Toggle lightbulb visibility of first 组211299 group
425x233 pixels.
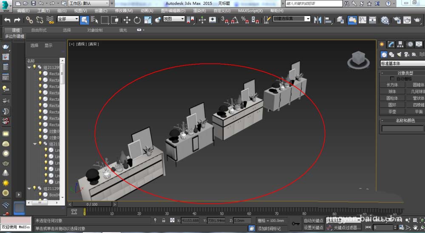pos(35,67)
